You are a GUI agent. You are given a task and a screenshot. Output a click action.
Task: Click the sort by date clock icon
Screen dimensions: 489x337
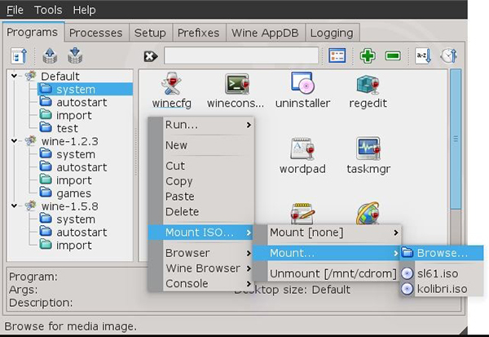coord(449,56)
